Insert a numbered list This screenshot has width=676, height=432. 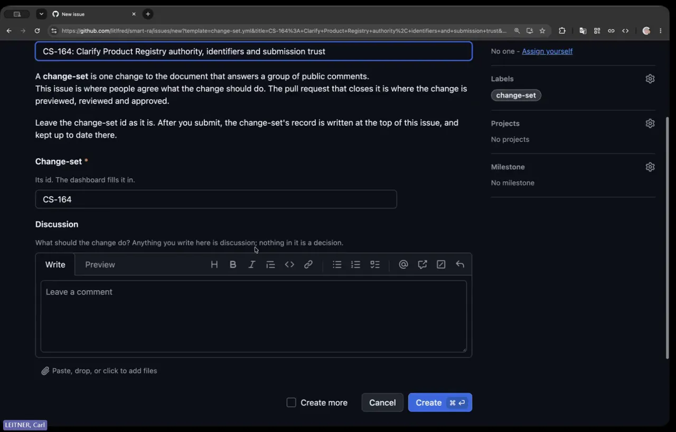pyautogui.click(x=355, y=265)
